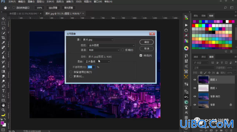Select the Hand tool in toolbar

tap(3, 105)
